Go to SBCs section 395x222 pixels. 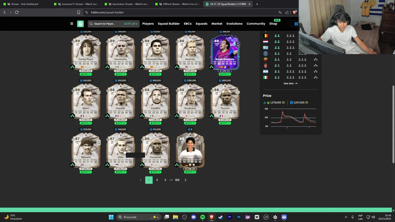click(188, 24)
